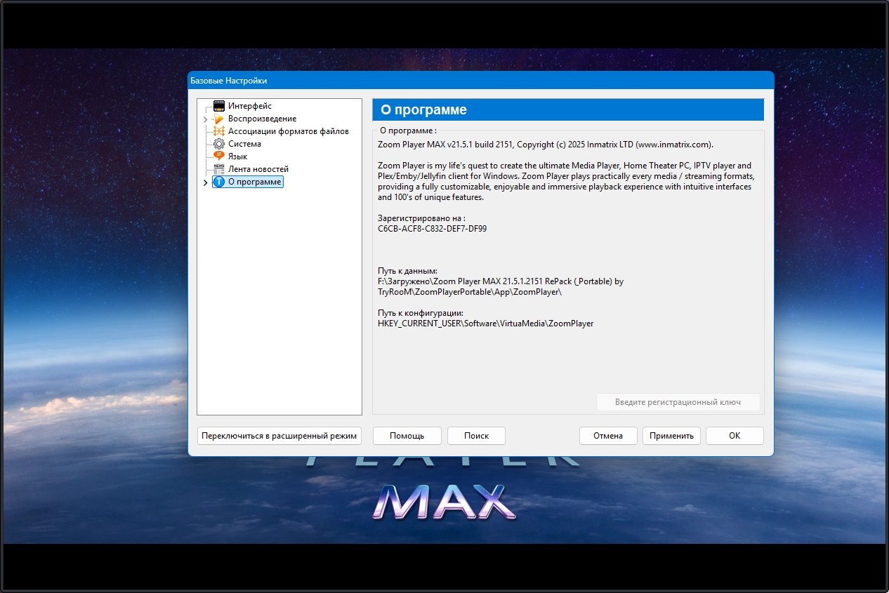
Task: Open Лента новостей category
Action: [258, 169]
